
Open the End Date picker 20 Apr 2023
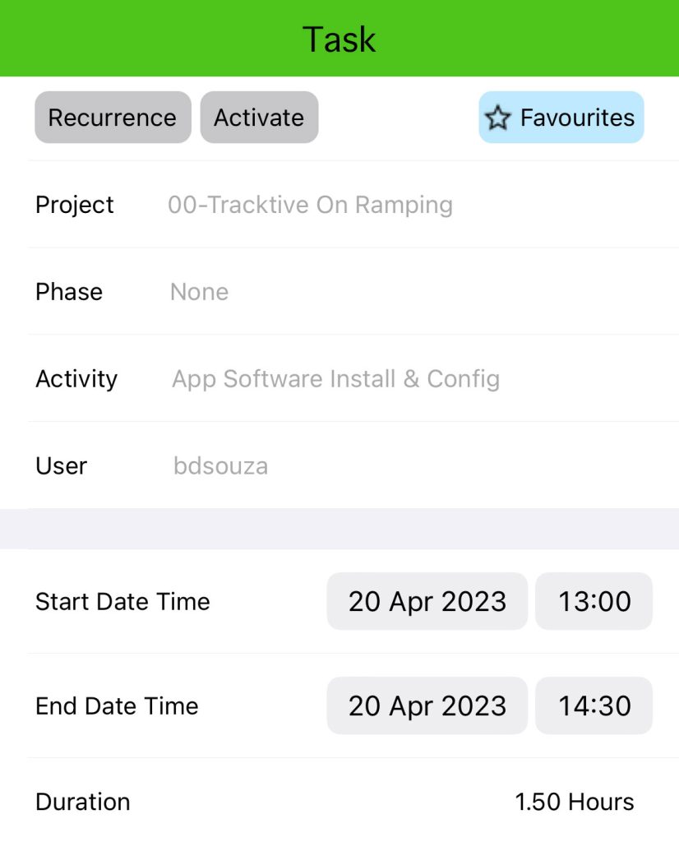tap(426, 706)
